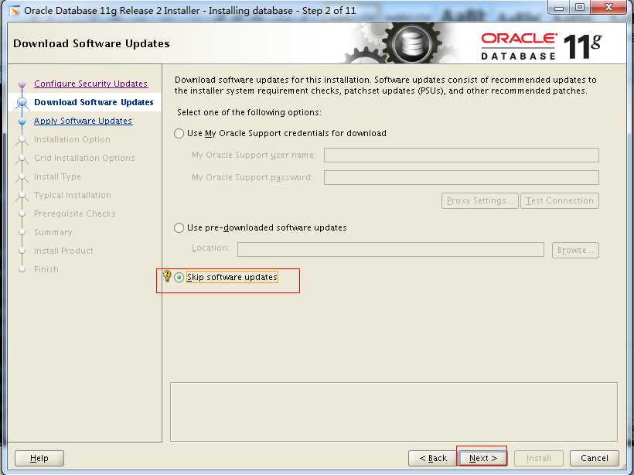The image size is (634, 475).
Task: Cancel the installation with Cancel button
Action: (595, 458)
